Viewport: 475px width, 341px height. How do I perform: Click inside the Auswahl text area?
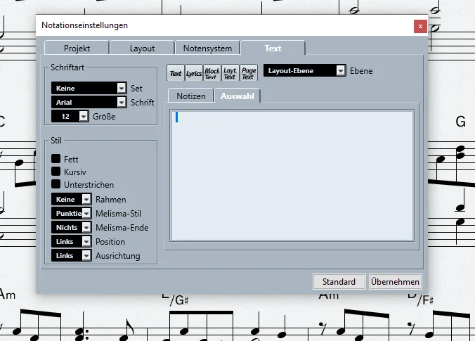click(292, 176)
